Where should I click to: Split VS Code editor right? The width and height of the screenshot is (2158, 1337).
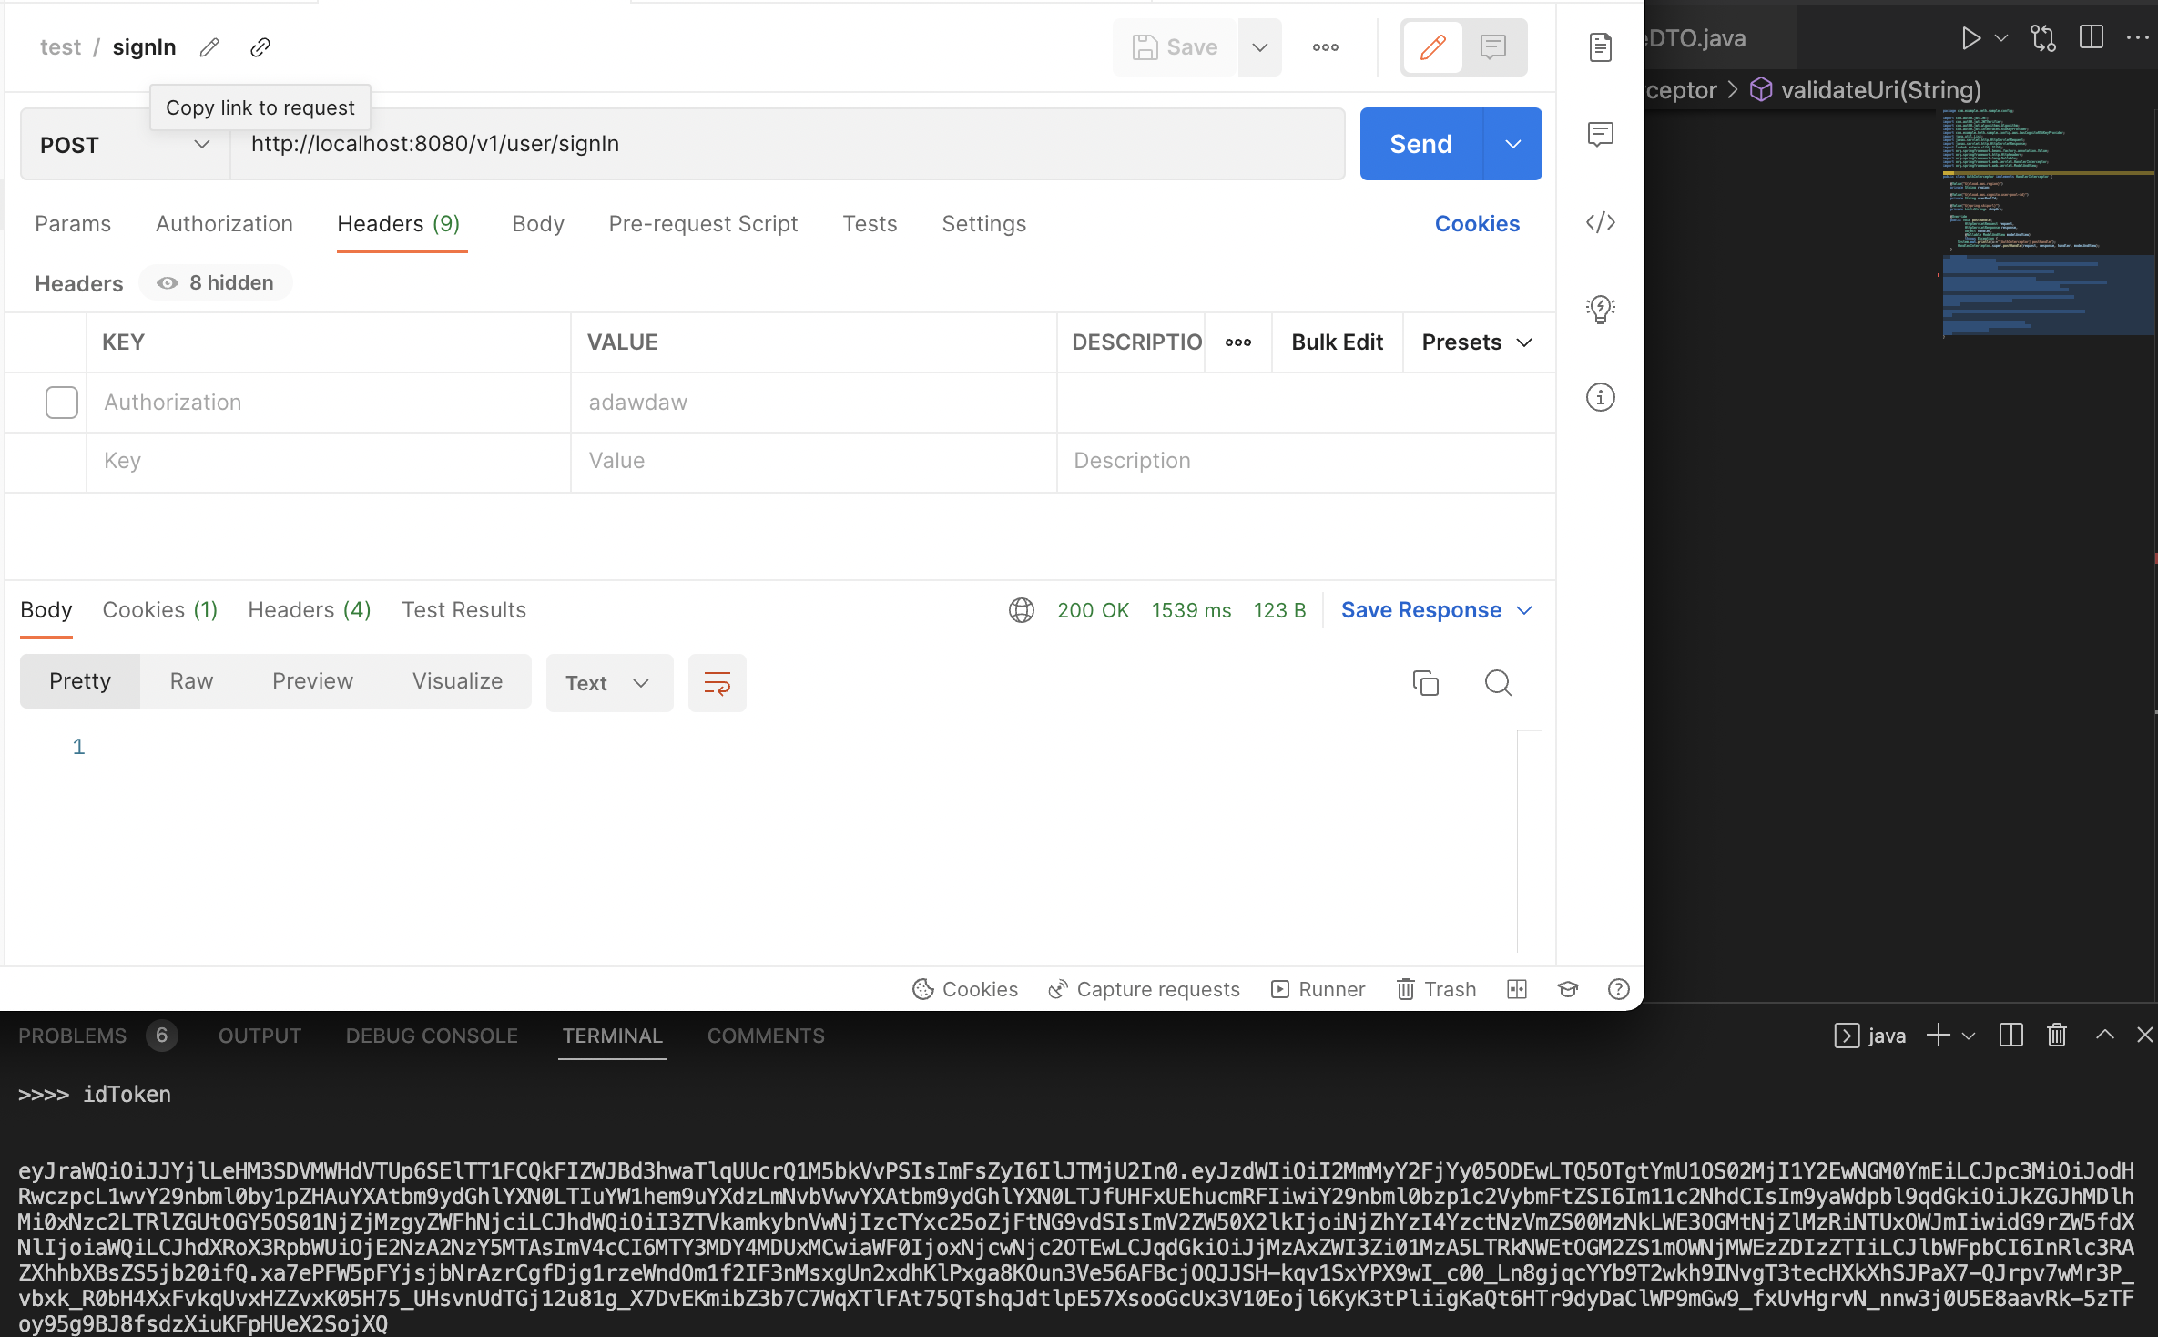(2092, 38)
